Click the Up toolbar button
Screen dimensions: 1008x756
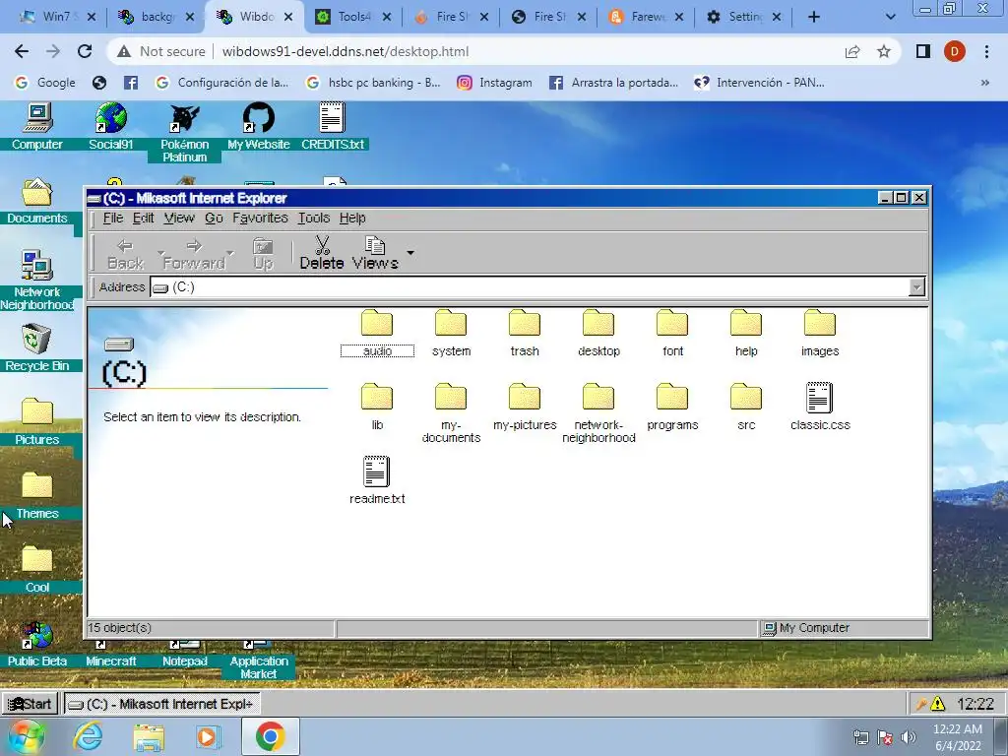(x=263, y=253)
